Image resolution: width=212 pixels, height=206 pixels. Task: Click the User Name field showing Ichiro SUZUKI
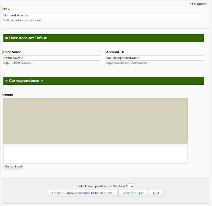tap(52, 58)
